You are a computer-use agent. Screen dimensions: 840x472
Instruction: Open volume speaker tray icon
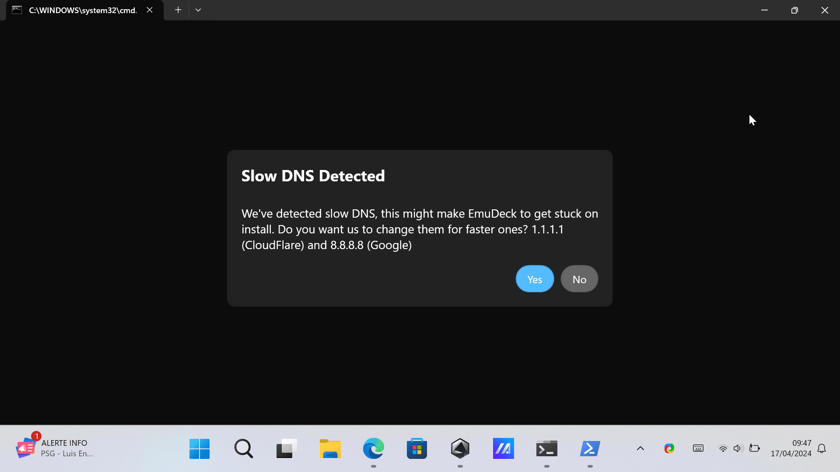tap(738, 448)
